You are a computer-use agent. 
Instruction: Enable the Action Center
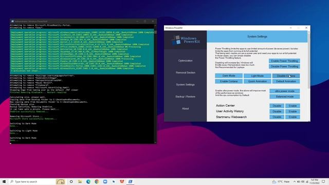[x=293, y=106]
